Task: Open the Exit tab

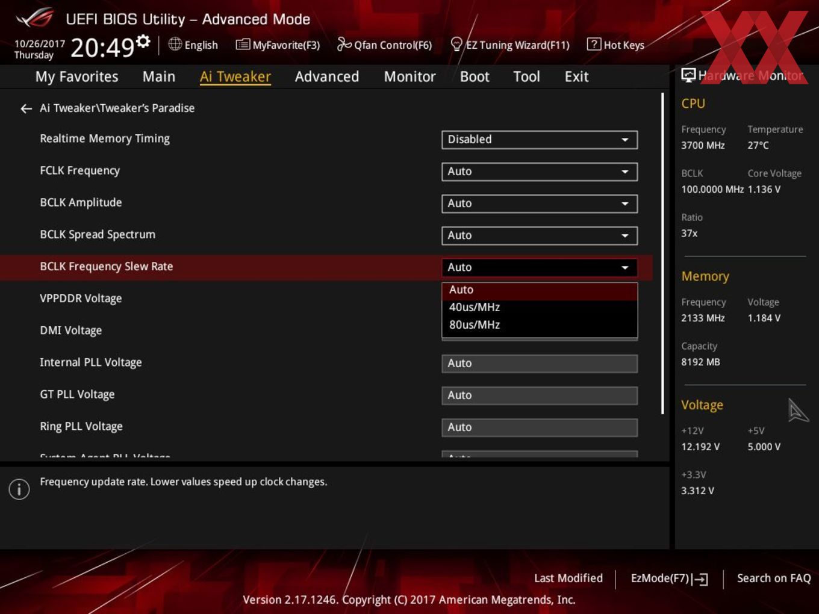Action: (x=576, y=76)
